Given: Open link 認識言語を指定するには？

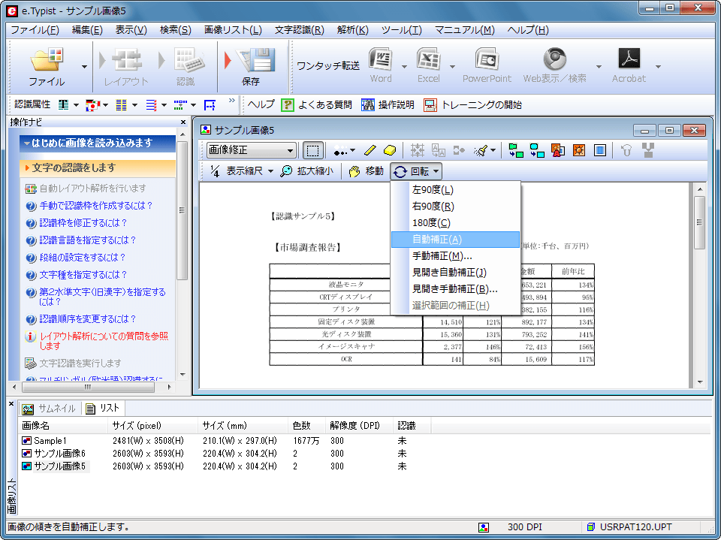Looking at the screenshot, I should point(88,240).
